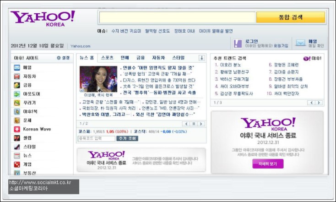Switch to the 스타일 tab in news panel
Image resolution: width=336 pixels, height=202 pixels.
(178, 58)
